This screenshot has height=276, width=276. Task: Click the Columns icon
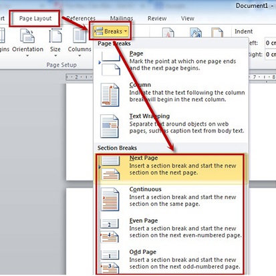click(x=80, y=35)
